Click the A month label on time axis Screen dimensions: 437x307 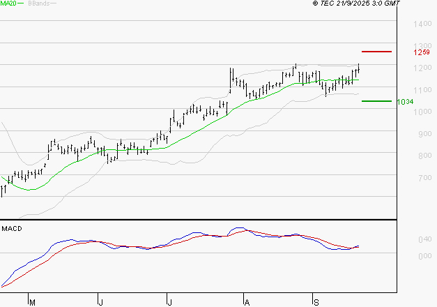tap(247, 303)
